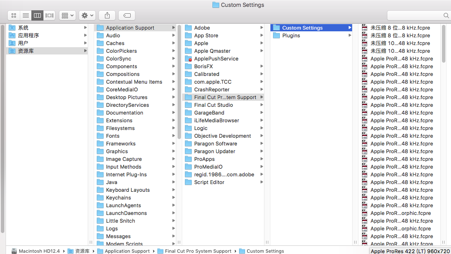Click the Script Editor folder icon
This screenshot has width=451, height=254.
[188, 182]
